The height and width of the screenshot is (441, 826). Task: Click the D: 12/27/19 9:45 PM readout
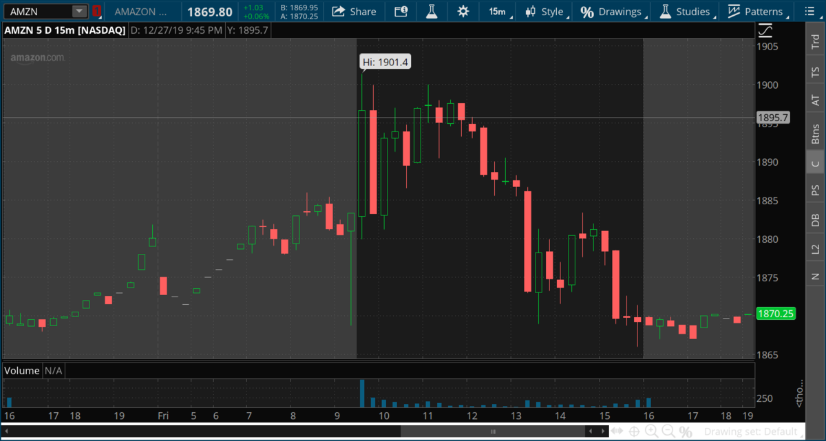tap(176, 30)
